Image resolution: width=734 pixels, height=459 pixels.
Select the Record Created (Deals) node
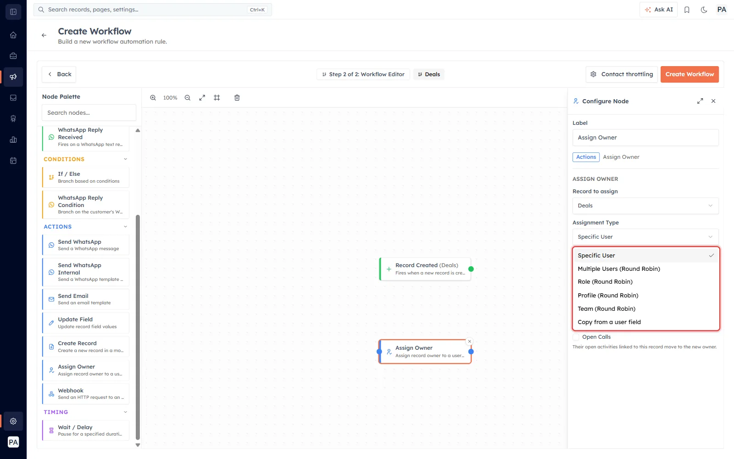(425, 269)
